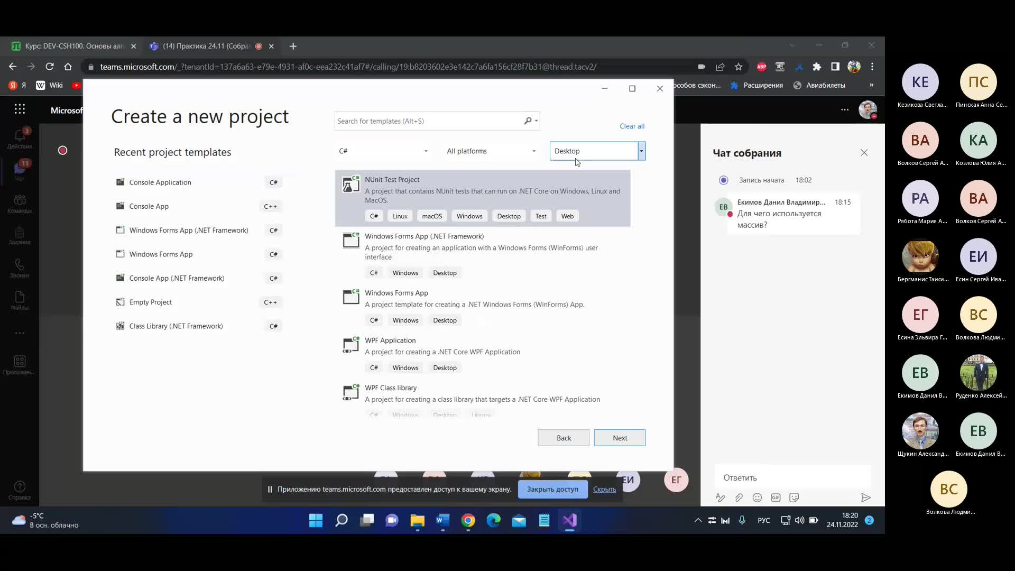The height and width of the screenshot is (571, 1015).
Task: Open GIF picker in meeting chat
Action: (x=776, y=498)
